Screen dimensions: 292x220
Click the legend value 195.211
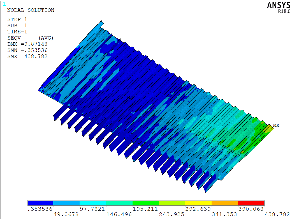[145, 209]
